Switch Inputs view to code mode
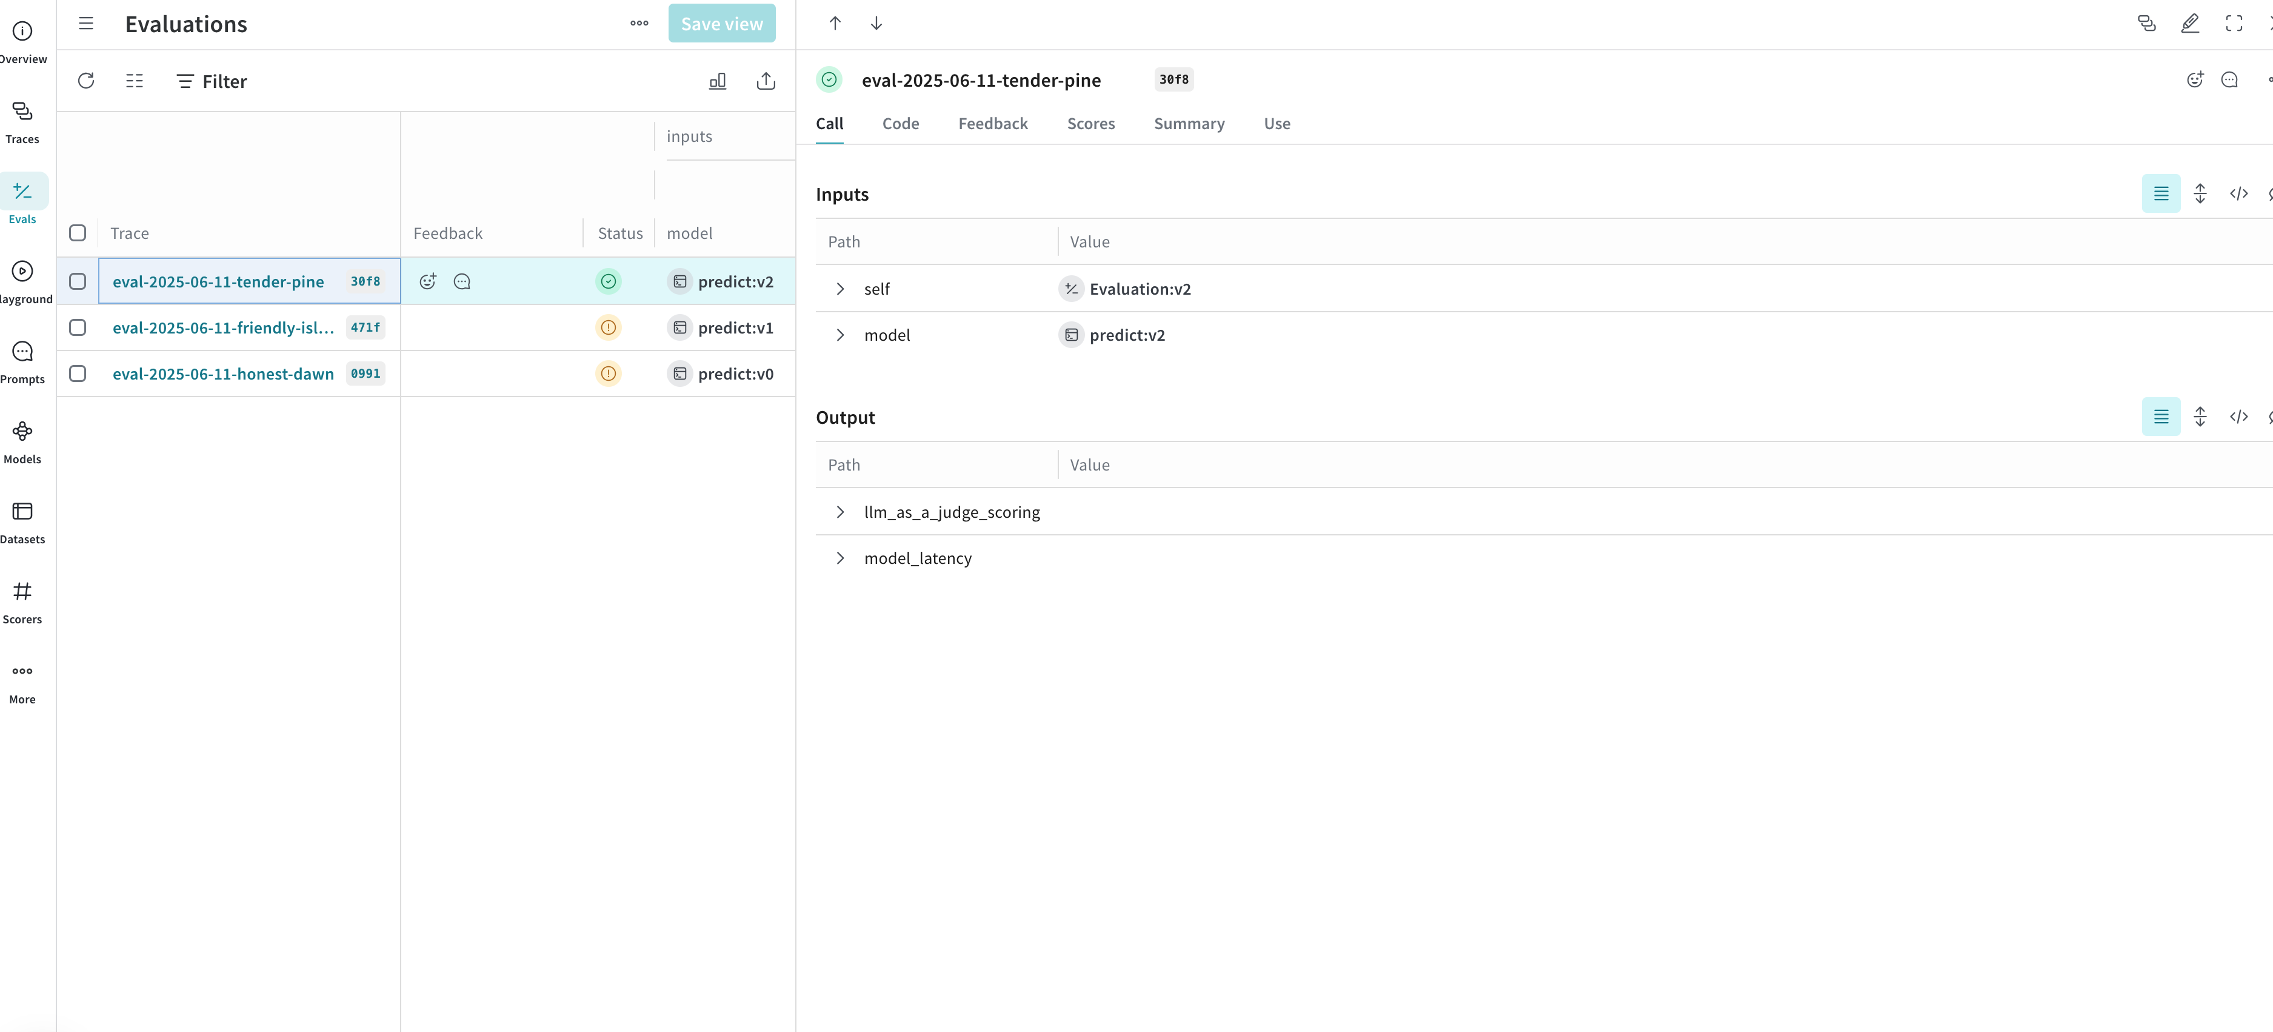This screenshot has width=2273, height=1032. 2238,193
